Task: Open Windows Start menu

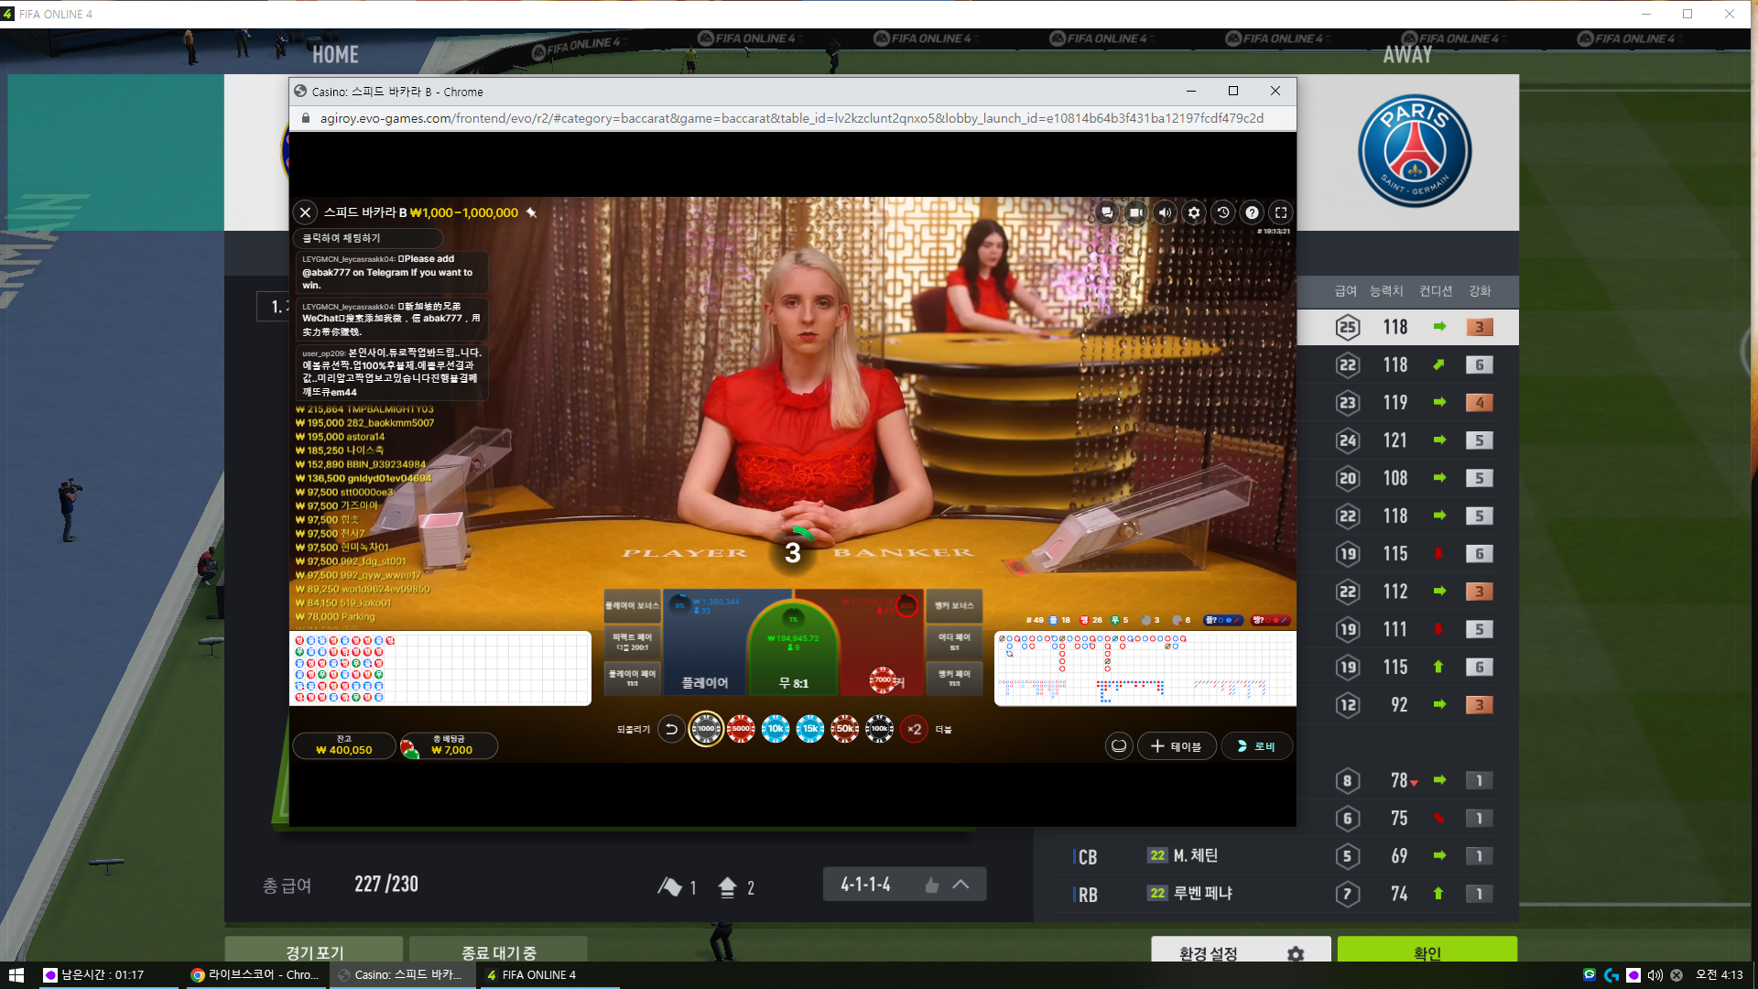Action: tap(16, 975)
